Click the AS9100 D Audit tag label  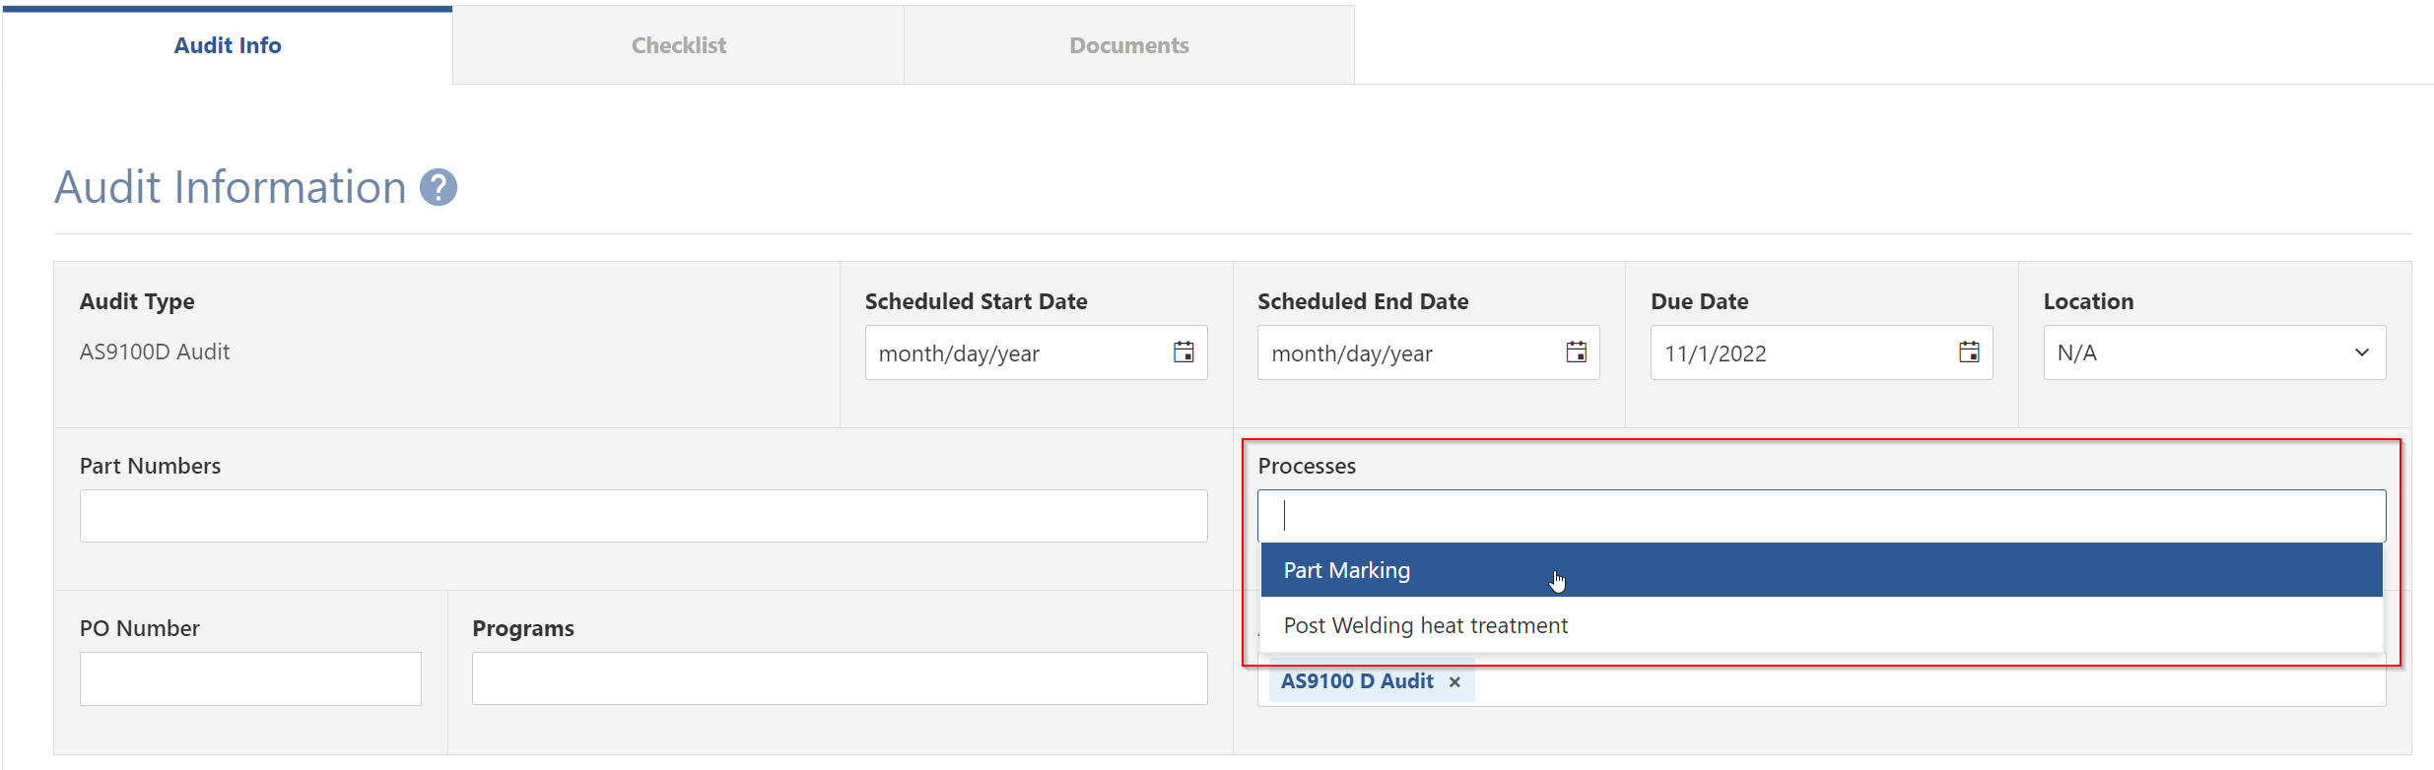[1357, 681]
